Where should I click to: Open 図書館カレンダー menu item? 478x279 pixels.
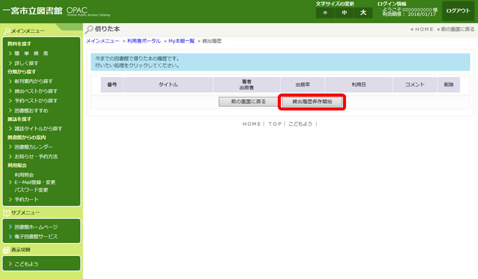pos(33,147)
